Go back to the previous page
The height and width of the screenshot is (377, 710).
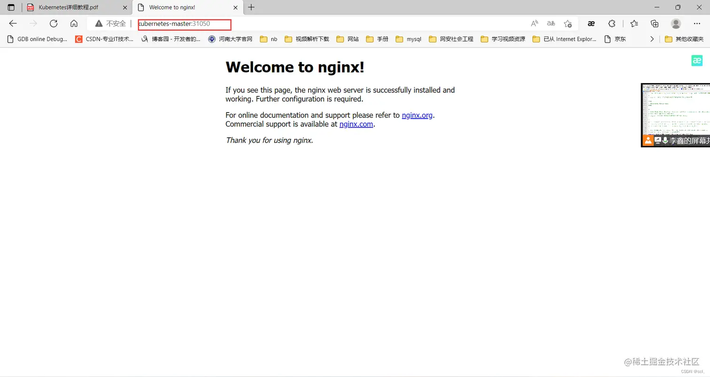pos(13,23)
